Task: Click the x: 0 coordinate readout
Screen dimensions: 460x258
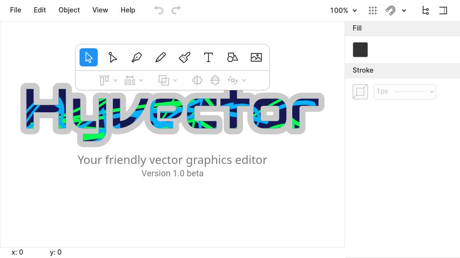Action: [17, 252]
